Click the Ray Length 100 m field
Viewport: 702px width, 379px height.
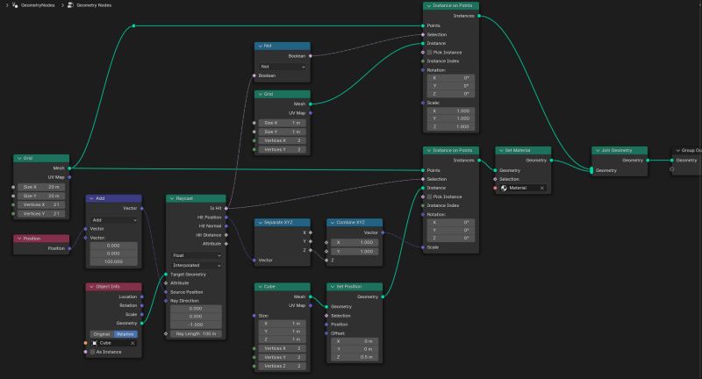196,333
